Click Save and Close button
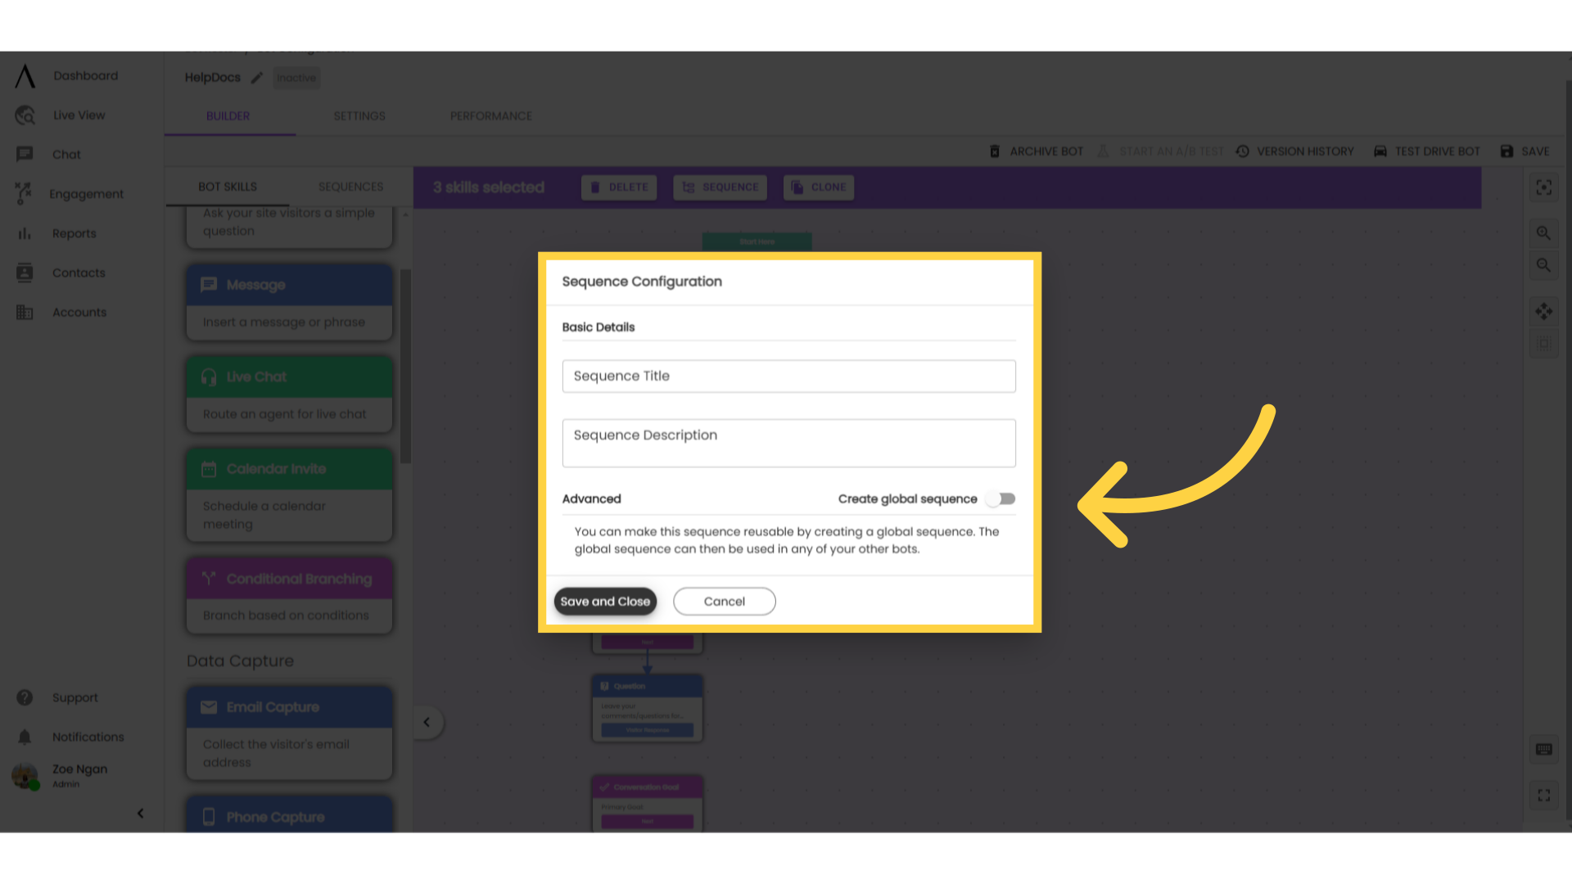 pyautogui.click(x=604, y=602)
